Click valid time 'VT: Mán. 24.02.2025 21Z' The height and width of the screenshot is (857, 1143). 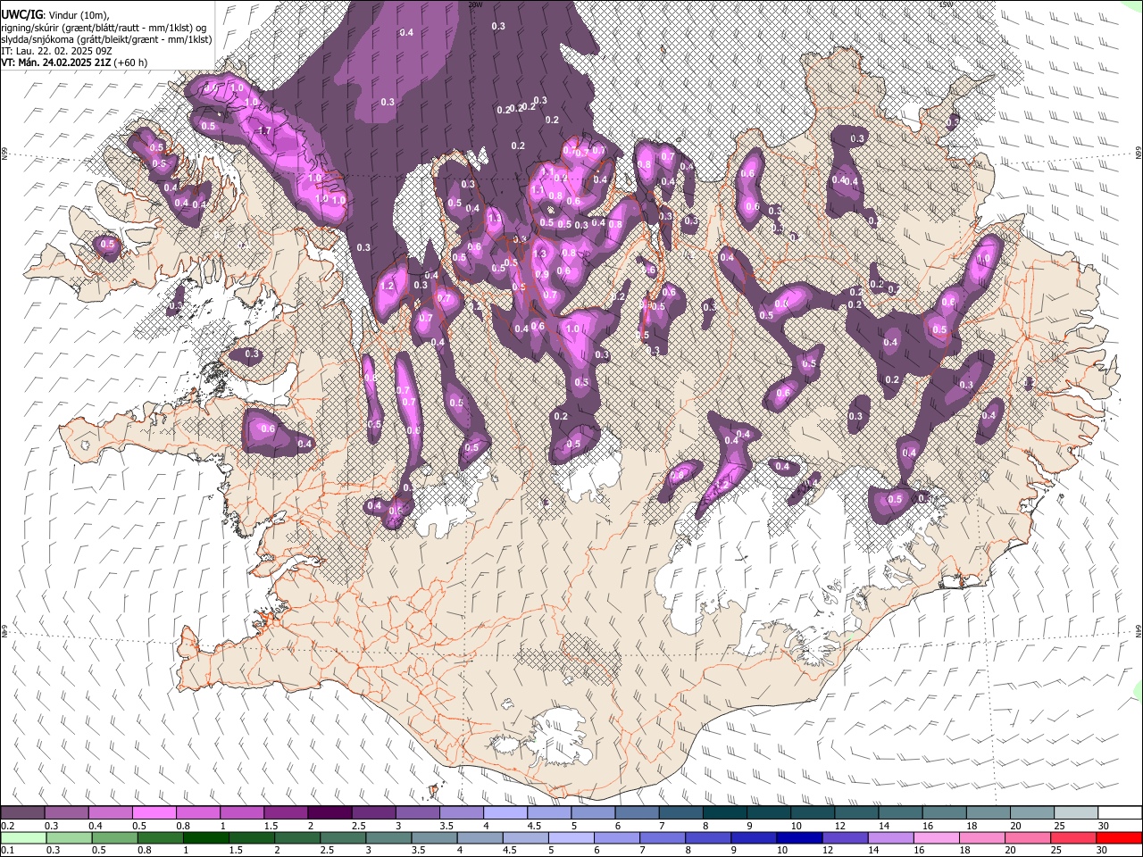pyautogui.click(x=56, y=62)
